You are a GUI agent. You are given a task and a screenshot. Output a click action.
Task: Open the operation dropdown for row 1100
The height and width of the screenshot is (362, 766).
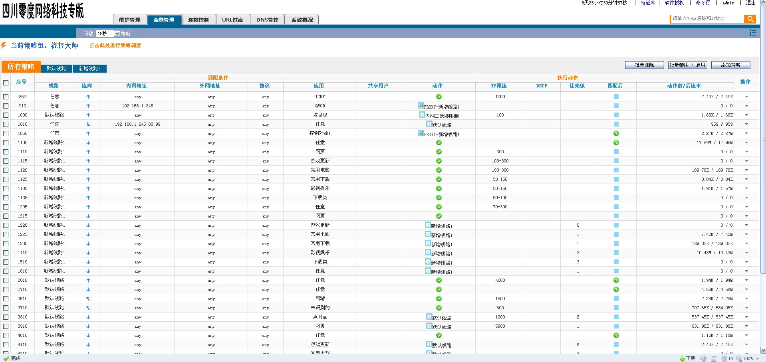(746, 142)
